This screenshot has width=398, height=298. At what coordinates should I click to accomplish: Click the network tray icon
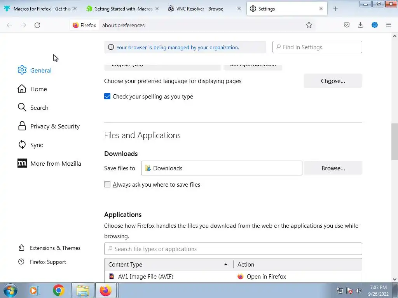point(340,291)
